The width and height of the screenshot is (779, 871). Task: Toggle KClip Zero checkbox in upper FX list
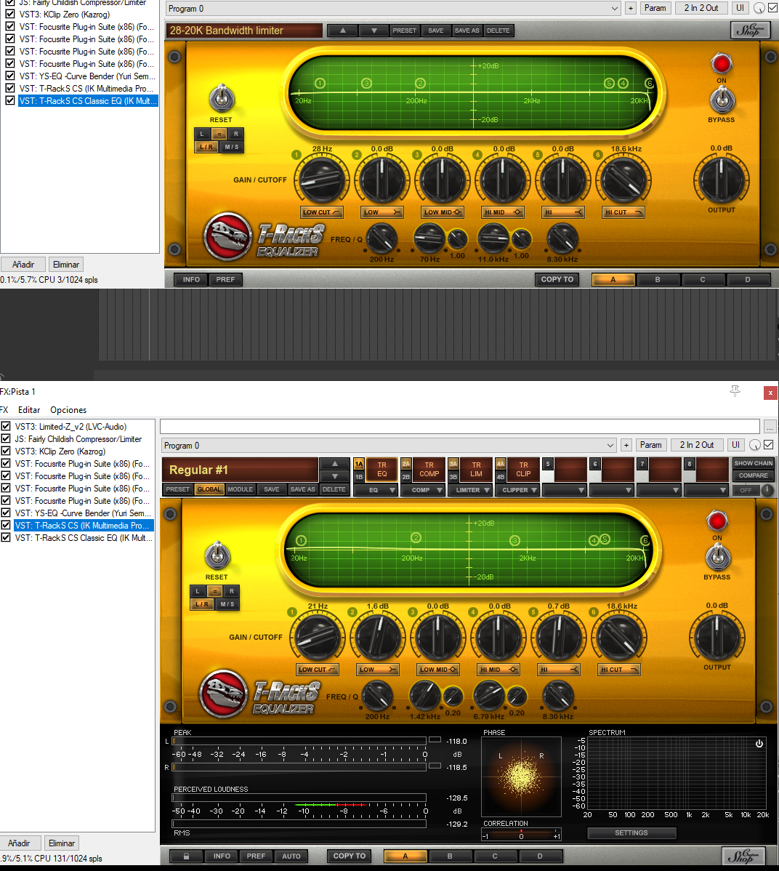[x=10, y=14]
